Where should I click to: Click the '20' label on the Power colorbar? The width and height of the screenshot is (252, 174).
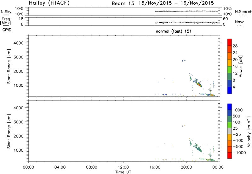(235, 60)
